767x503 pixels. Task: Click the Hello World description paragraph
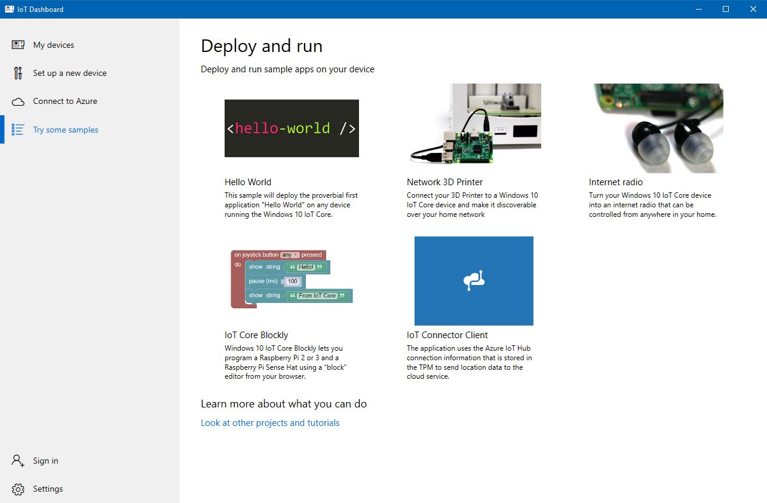click(292, 205)
